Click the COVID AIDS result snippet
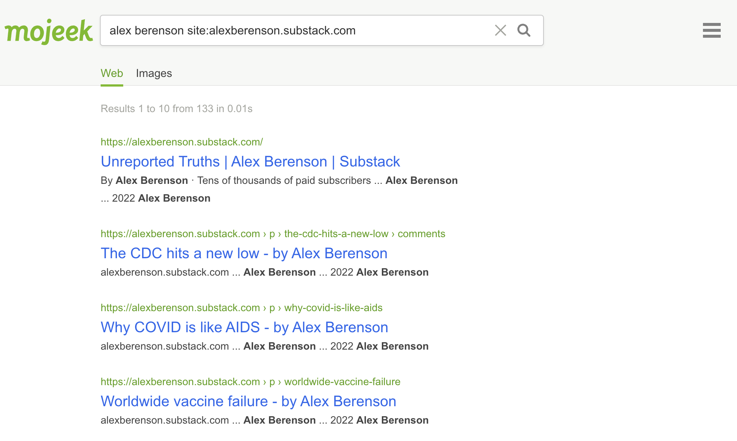The width and height of the screenshot is (737, 441). click(265, 346)
